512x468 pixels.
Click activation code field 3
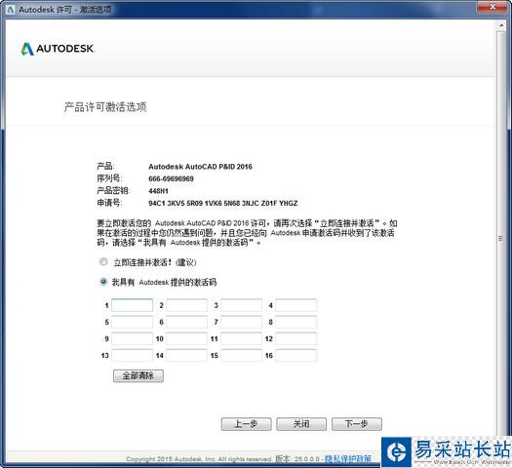pos(241,305)
